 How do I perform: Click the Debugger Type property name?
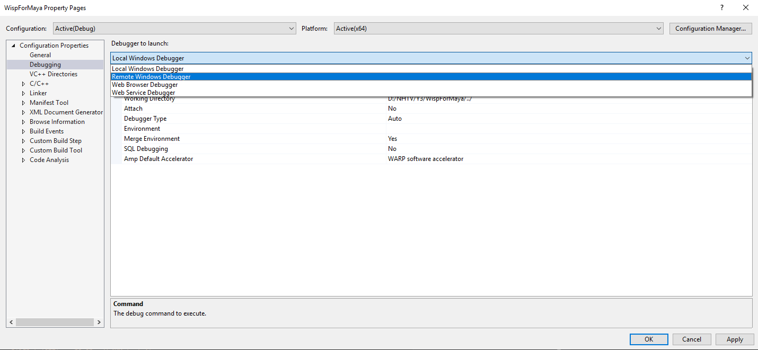point(145,119)
